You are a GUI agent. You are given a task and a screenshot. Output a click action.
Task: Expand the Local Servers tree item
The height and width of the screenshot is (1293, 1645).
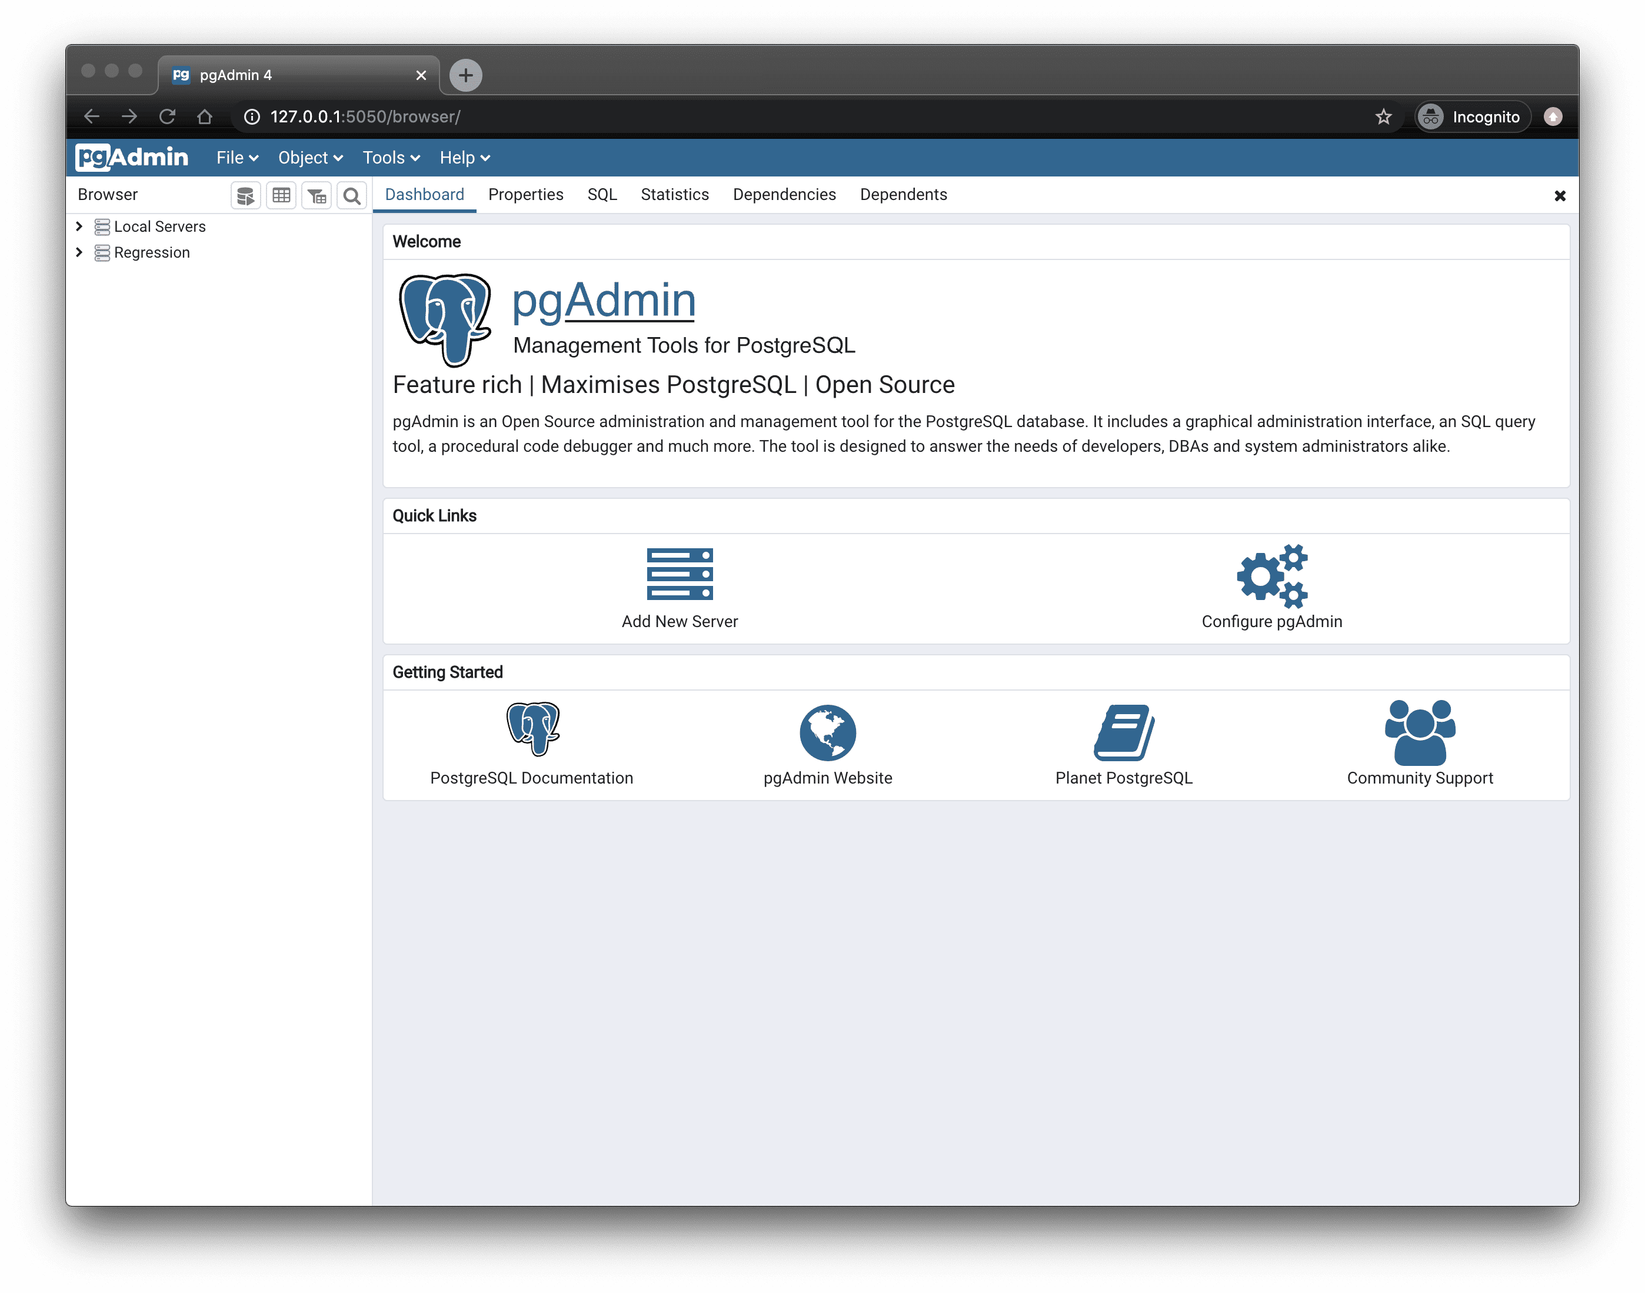coord(79,225)
